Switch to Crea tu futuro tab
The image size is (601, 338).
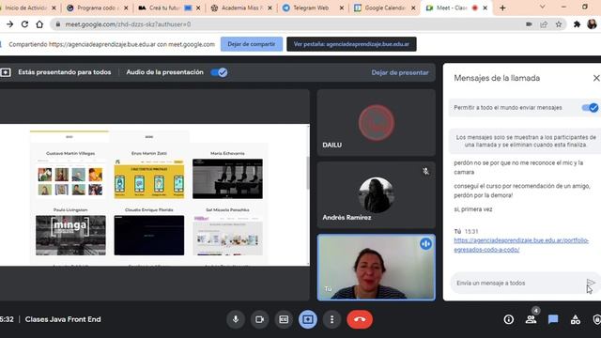tap(169, 8)
